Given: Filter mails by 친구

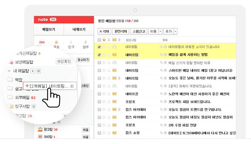Looking at the screenshot, I should coord(71,44).
